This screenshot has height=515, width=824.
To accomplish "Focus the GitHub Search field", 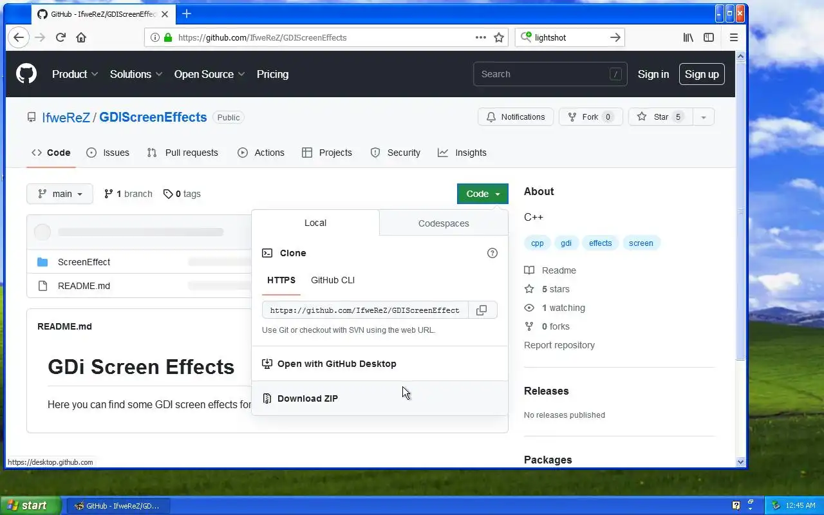I will coord(550,74).
